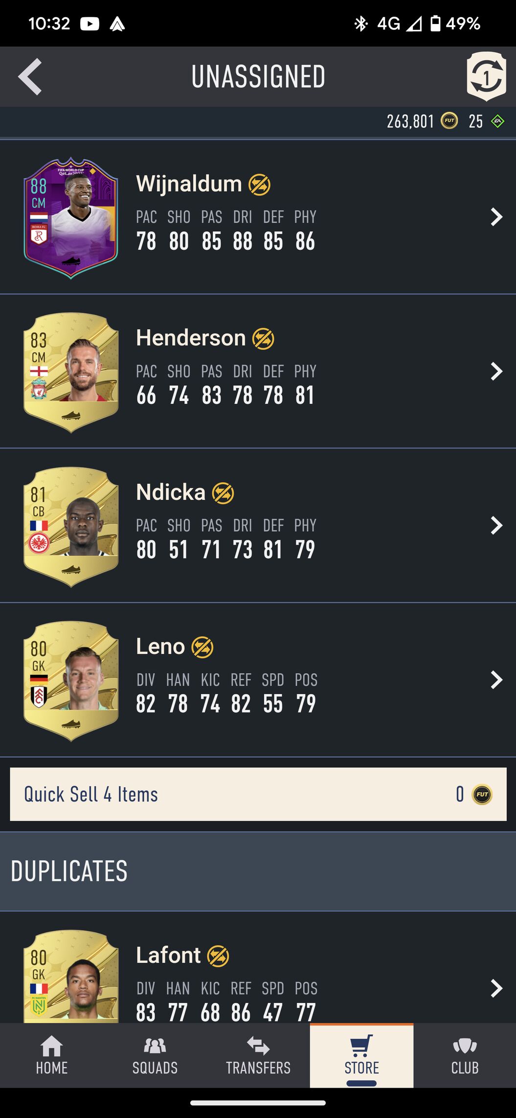The width and height of the screenshot is (516, 1118).
Task: Tap untradeable icon next to Wijnaldum
Action: (259, 185)
